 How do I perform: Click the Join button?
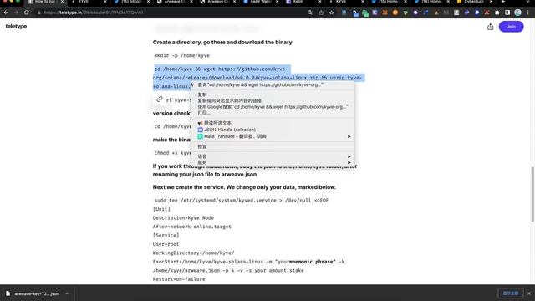tap(511, 27)
